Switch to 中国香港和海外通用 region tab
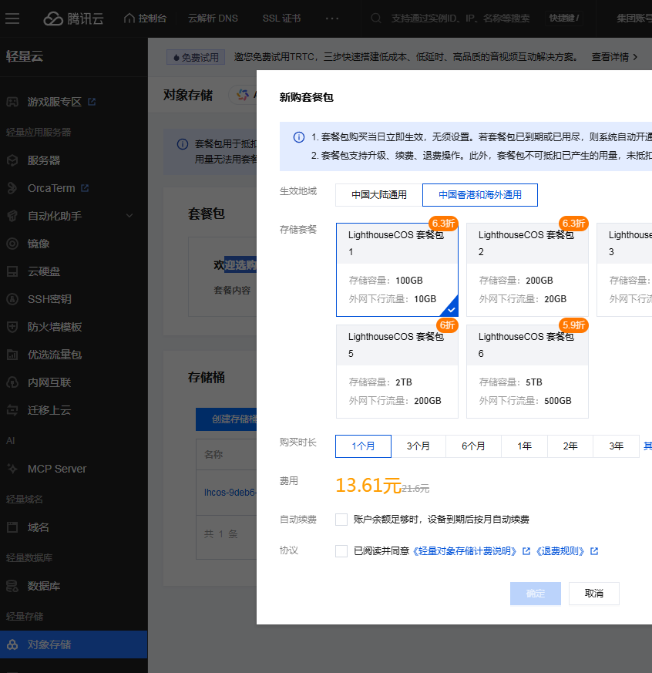The height and width of the screenshot is (673, 652). (x=480, y=195)
